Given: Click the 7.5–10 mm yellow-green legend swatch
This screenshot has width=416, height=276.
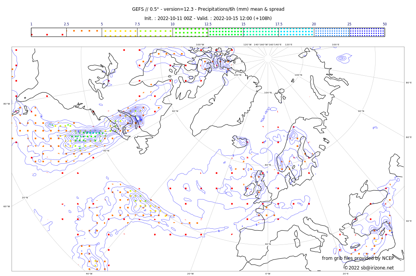Looking at the screenshot, I should (155, 32).
